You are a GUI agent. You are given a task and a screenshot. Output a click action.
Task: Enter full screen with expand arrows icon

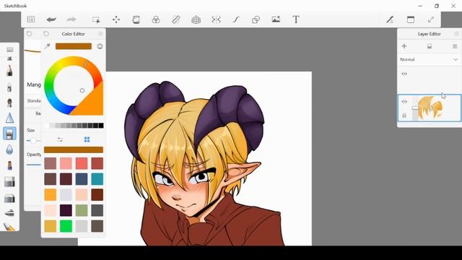[431, 19]
